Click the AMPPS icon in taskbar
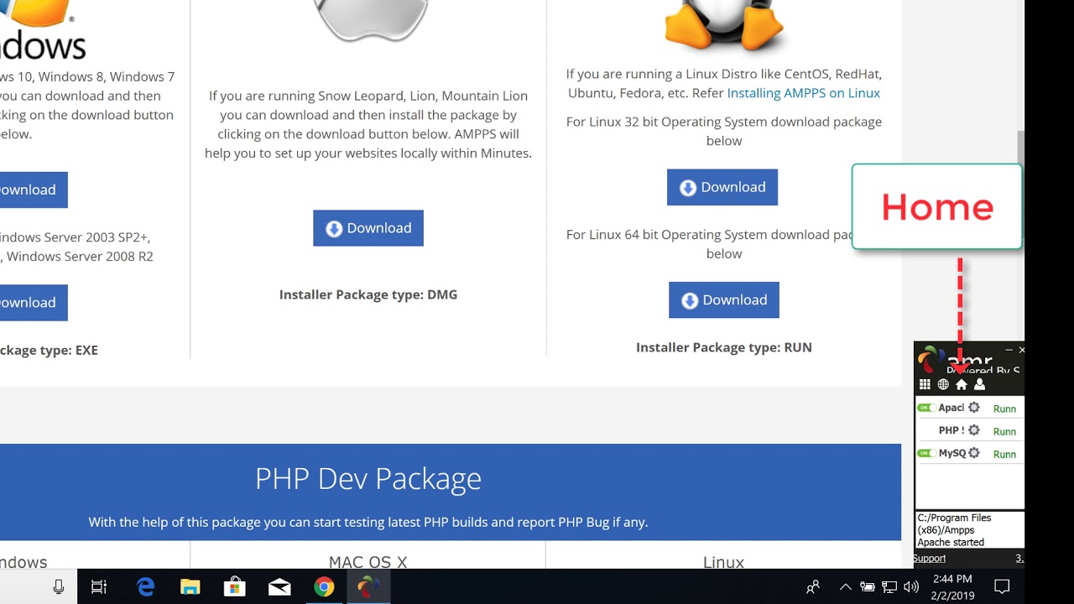 368,587
